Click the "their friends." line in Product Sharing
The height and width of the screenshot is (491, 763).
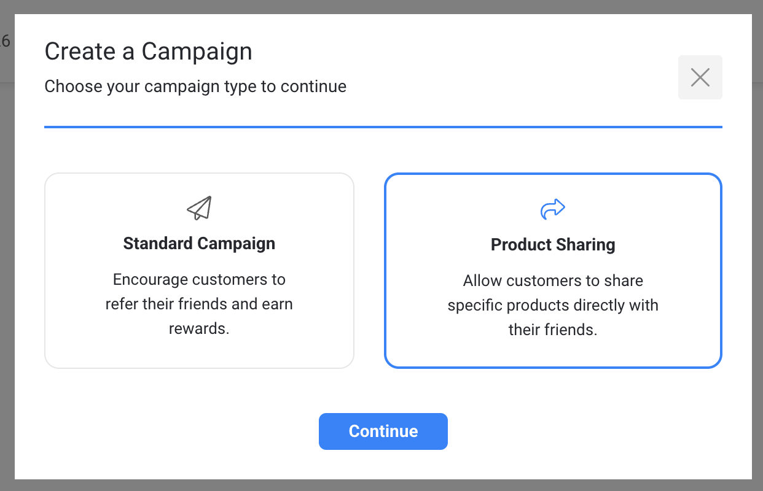pos(553,330)
